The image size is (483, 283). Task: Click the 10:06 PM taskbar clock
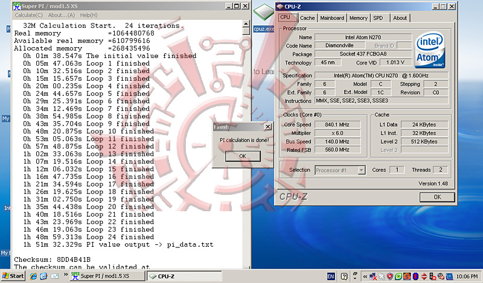pos(467,276)
